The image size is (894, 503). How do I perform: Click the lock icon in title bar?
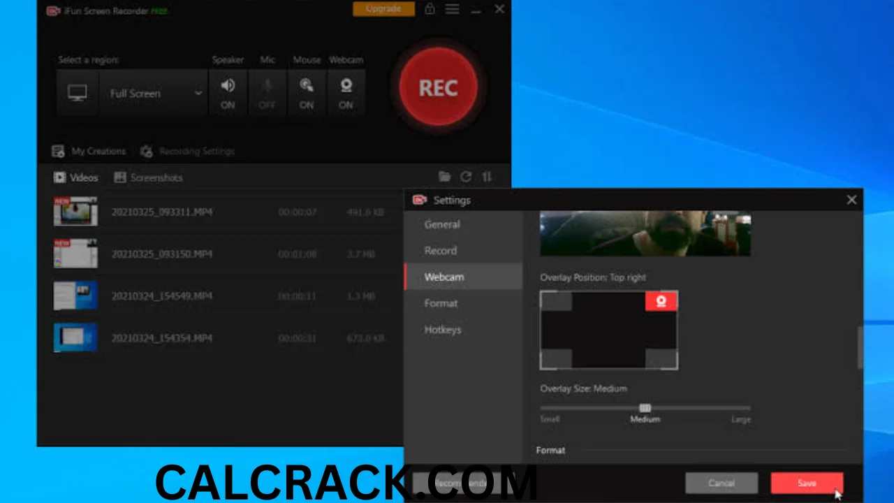[x=430, y=9]
